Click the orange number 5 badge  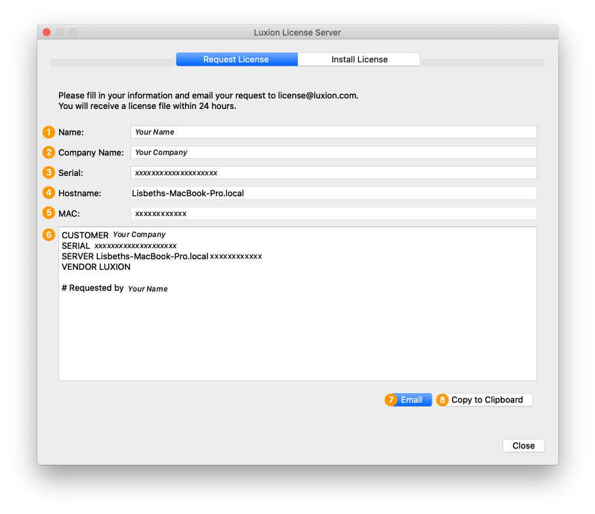click(x=49, y=213)
